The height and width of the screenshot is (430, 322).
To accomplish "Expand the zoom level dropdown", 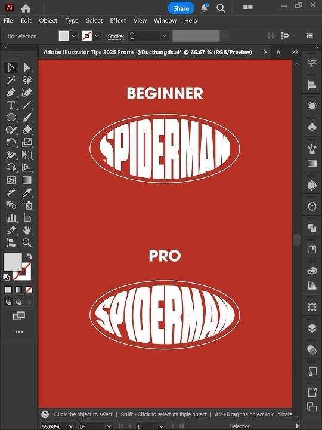I will tap(71, 426).
